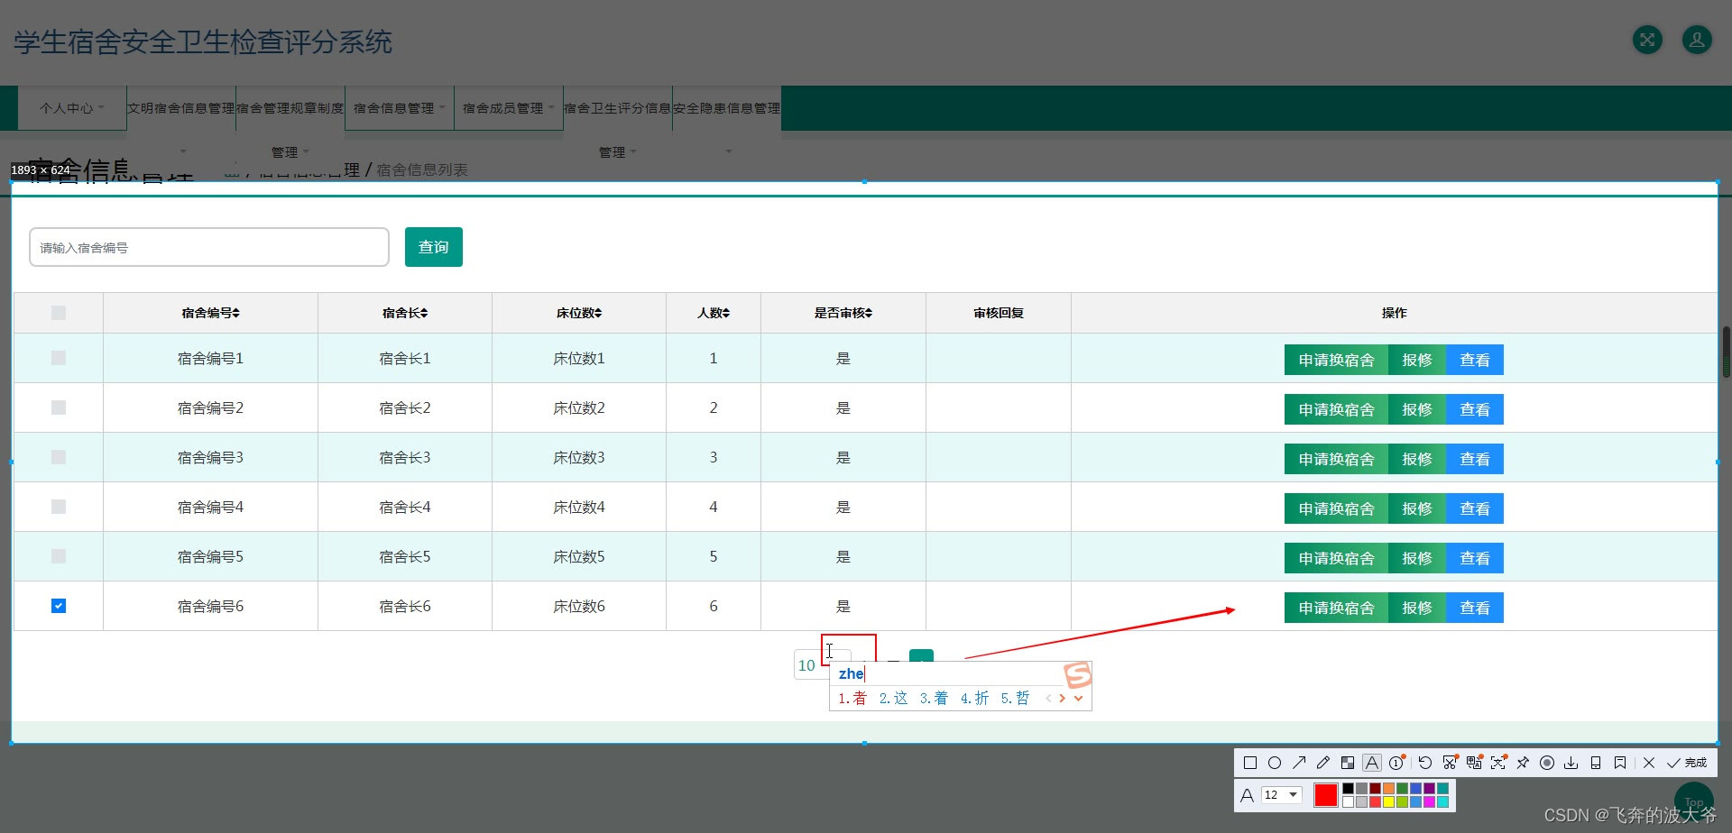
Task: Expand the 宿舍信息管理 menu
Action: (x=400, y=108)
